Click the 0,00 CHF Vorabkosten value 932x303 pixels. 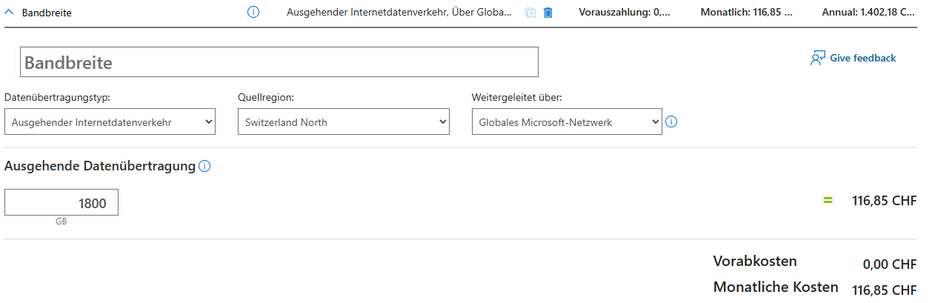point(890,264)
